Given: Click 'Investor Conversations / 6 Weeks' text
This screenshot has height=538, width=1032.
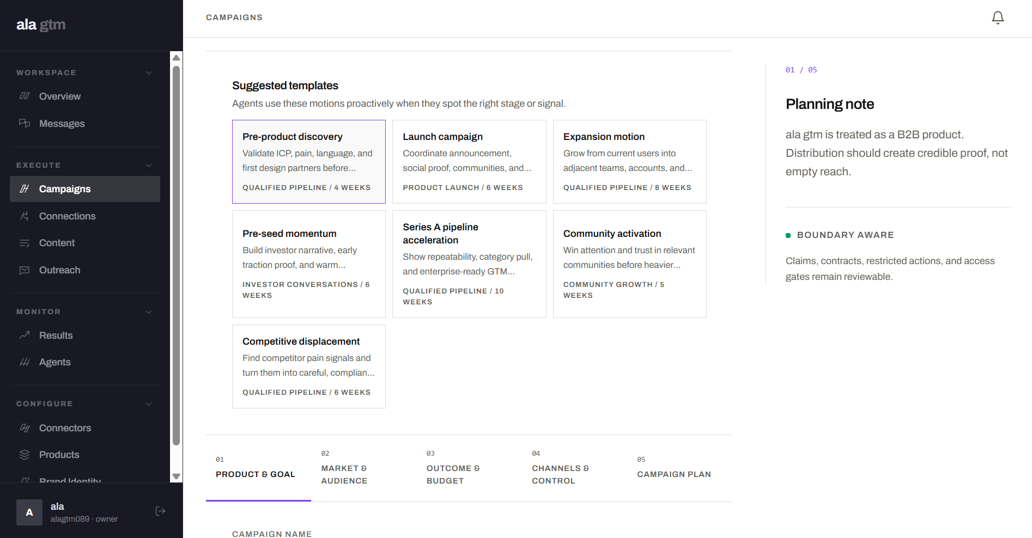Looking at the screenshot, I should coord(306,290).
